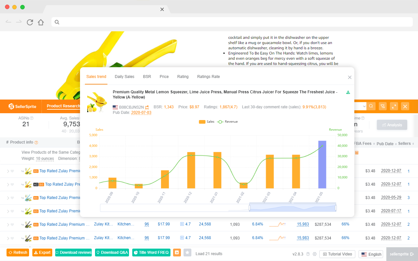Open thumbnail in the 2020-05-29 row
This screenshot has height=261, width=418.
click(x=28, y=198)
